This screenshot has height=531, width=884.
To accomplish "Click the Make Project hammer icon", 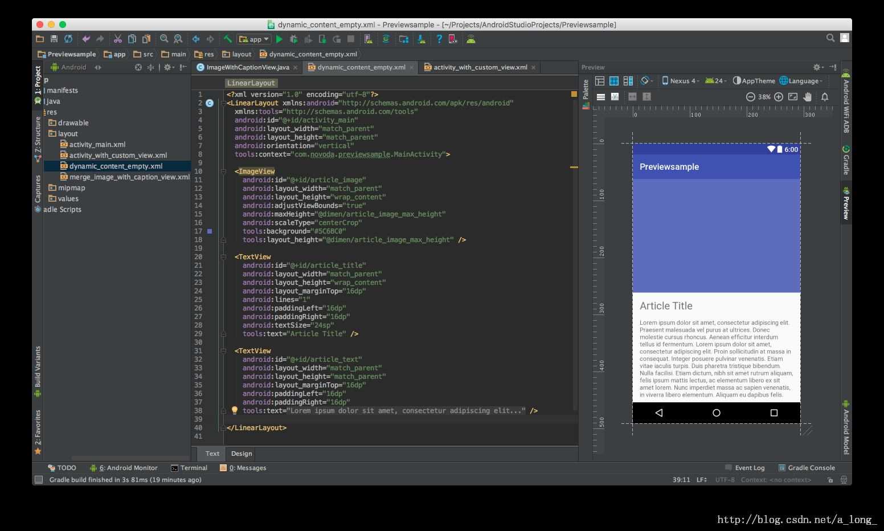I will 228,39.
